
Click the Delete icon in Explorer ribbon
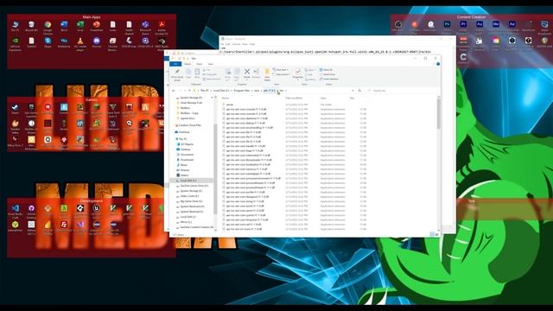pyautogui.click(x=247, y=73)
